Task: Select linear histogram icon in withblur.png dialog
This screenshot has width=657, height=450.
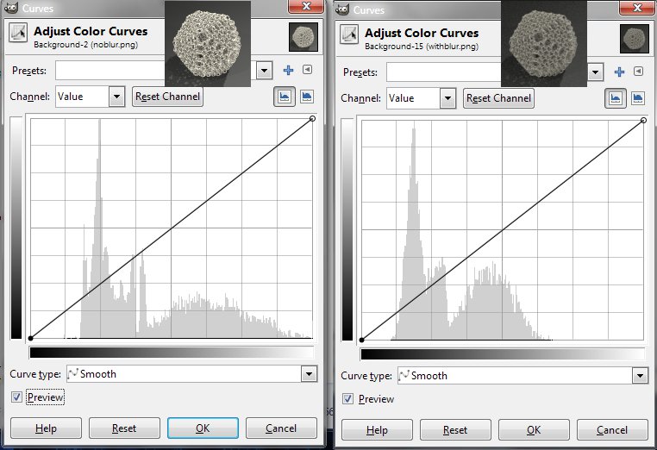Action: click(615, 97)
